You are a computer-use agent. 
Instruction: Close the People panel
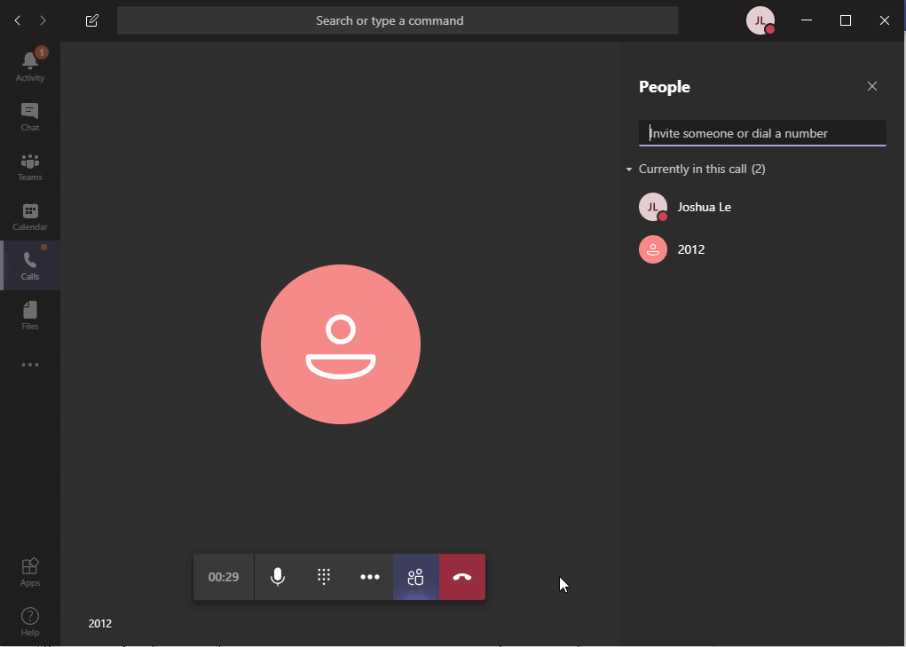872,86
